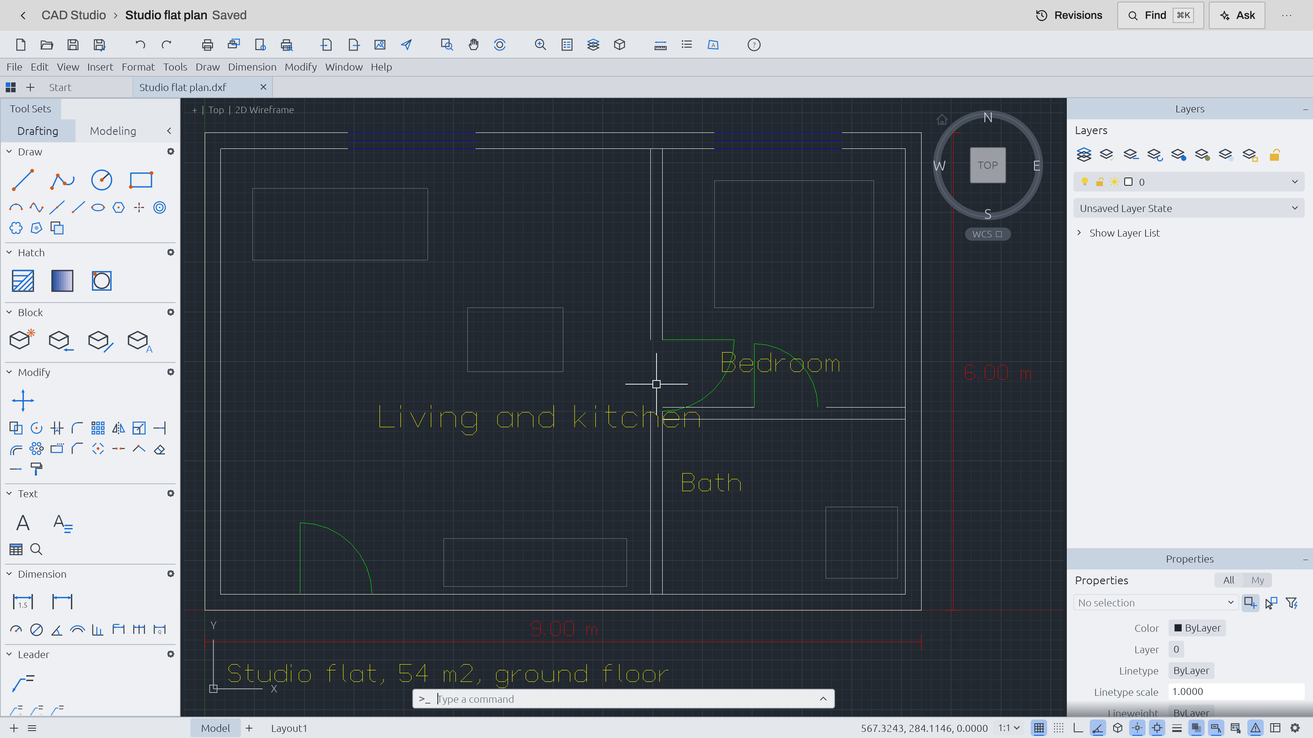Pick the Single-line Text tool
1313x738 pixels.
(x=23, y=523)
